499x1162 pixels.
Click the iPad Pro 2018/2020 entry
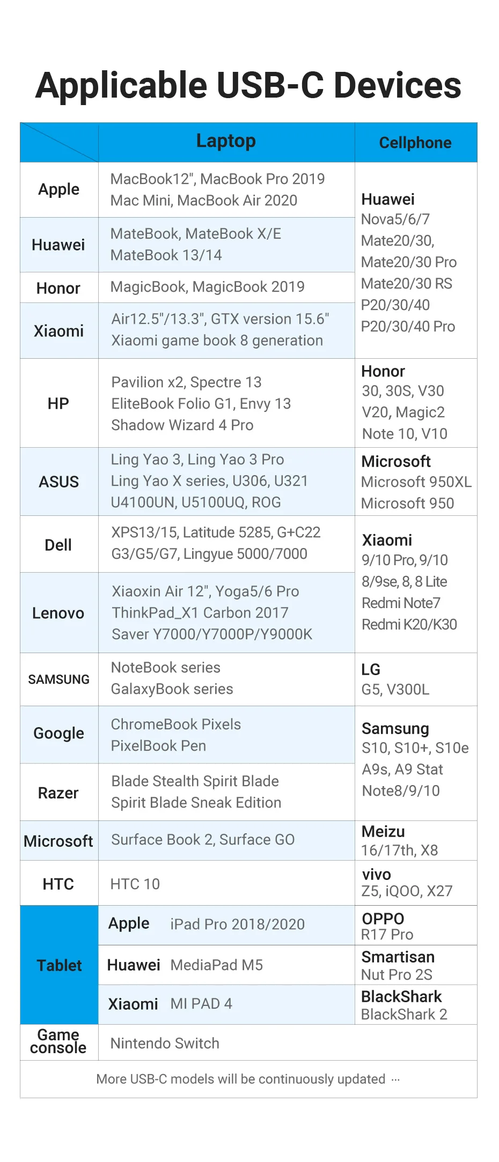click(x=237, y=924)
